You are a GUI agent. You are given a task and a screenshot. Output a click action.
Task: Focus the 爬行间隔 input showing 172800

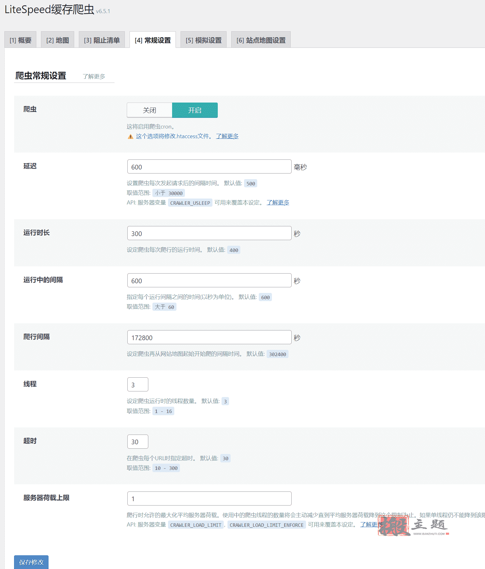[209, 337]
